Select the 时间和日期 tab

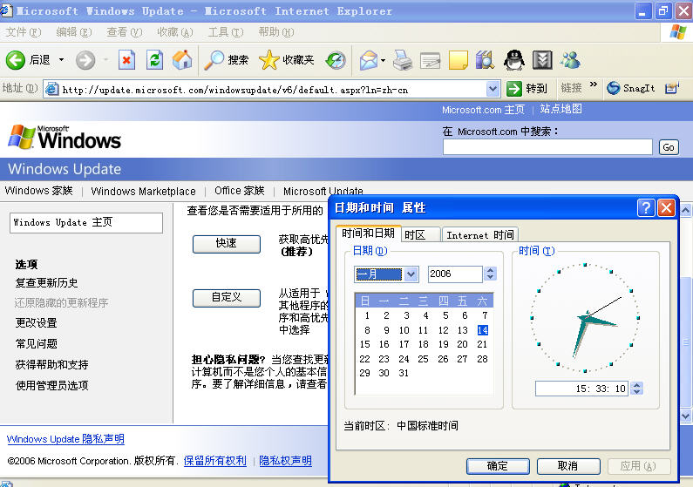tap(368, 233)
